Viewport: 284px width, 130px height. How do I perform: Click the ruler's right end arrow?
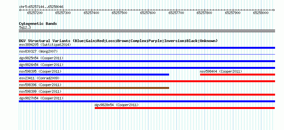(274, 10)
